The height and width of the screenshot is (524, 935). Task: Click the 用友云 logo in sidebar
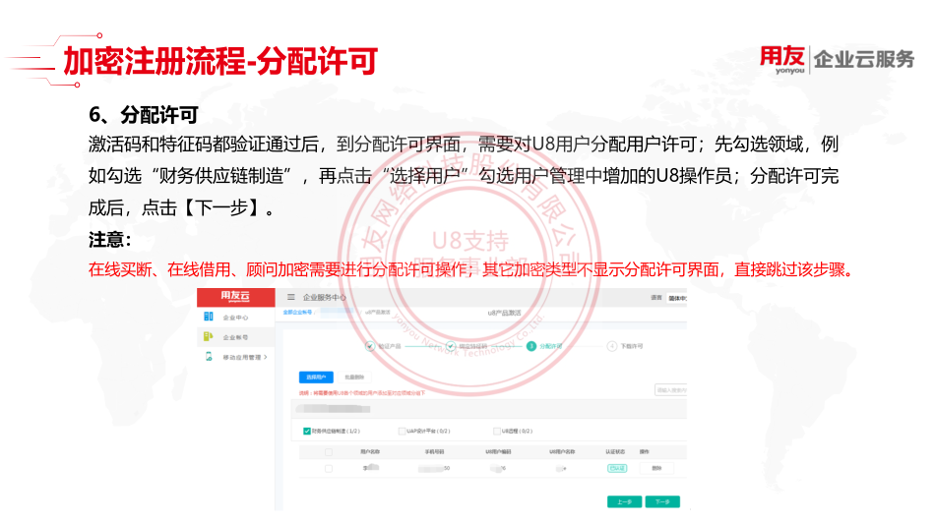(235, 297)
